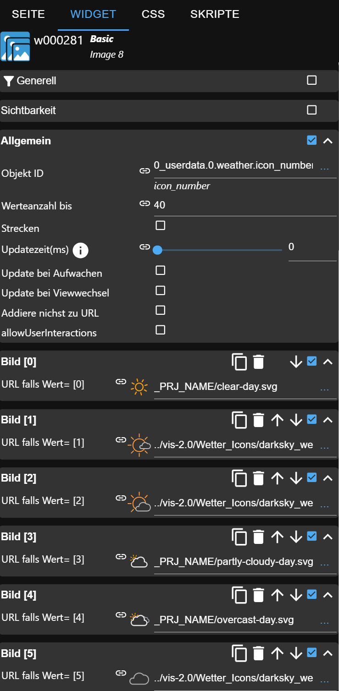
Task: Delete the Bild [4] entry
Action: (259, 595)
